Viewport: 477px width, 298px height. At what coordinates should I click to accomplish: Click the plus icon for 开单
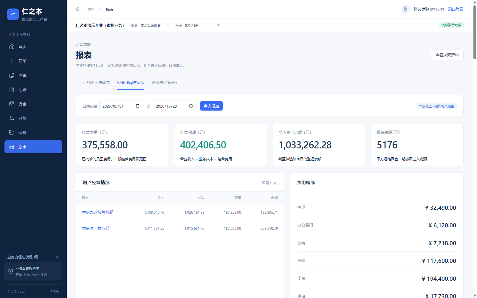(x=12, y=61)
